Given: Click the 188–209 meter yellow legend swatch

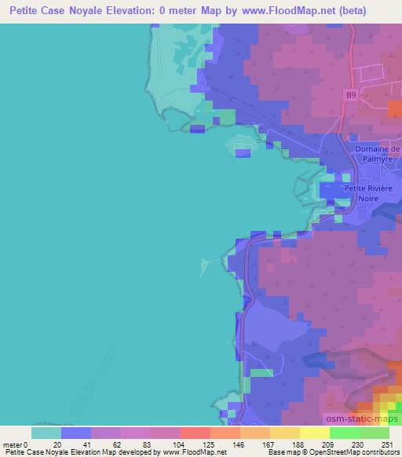Looking at the screenshot, I should tap(315, 433).
